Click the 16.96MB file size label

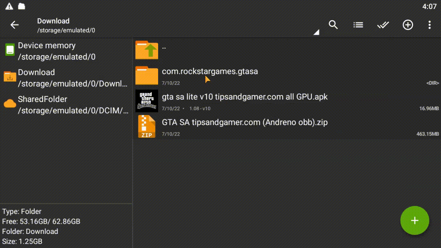point(429,108)
